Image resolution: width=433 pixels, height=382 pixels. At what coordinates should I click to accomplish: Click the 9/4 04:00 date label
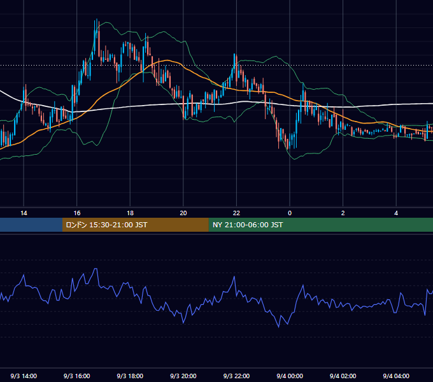396,376
